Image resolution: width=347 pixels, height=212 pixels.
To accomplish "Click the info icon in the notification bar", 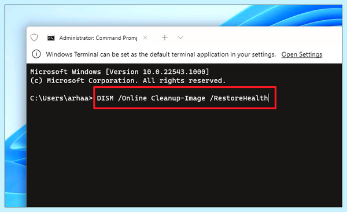I will pos(36,54).
